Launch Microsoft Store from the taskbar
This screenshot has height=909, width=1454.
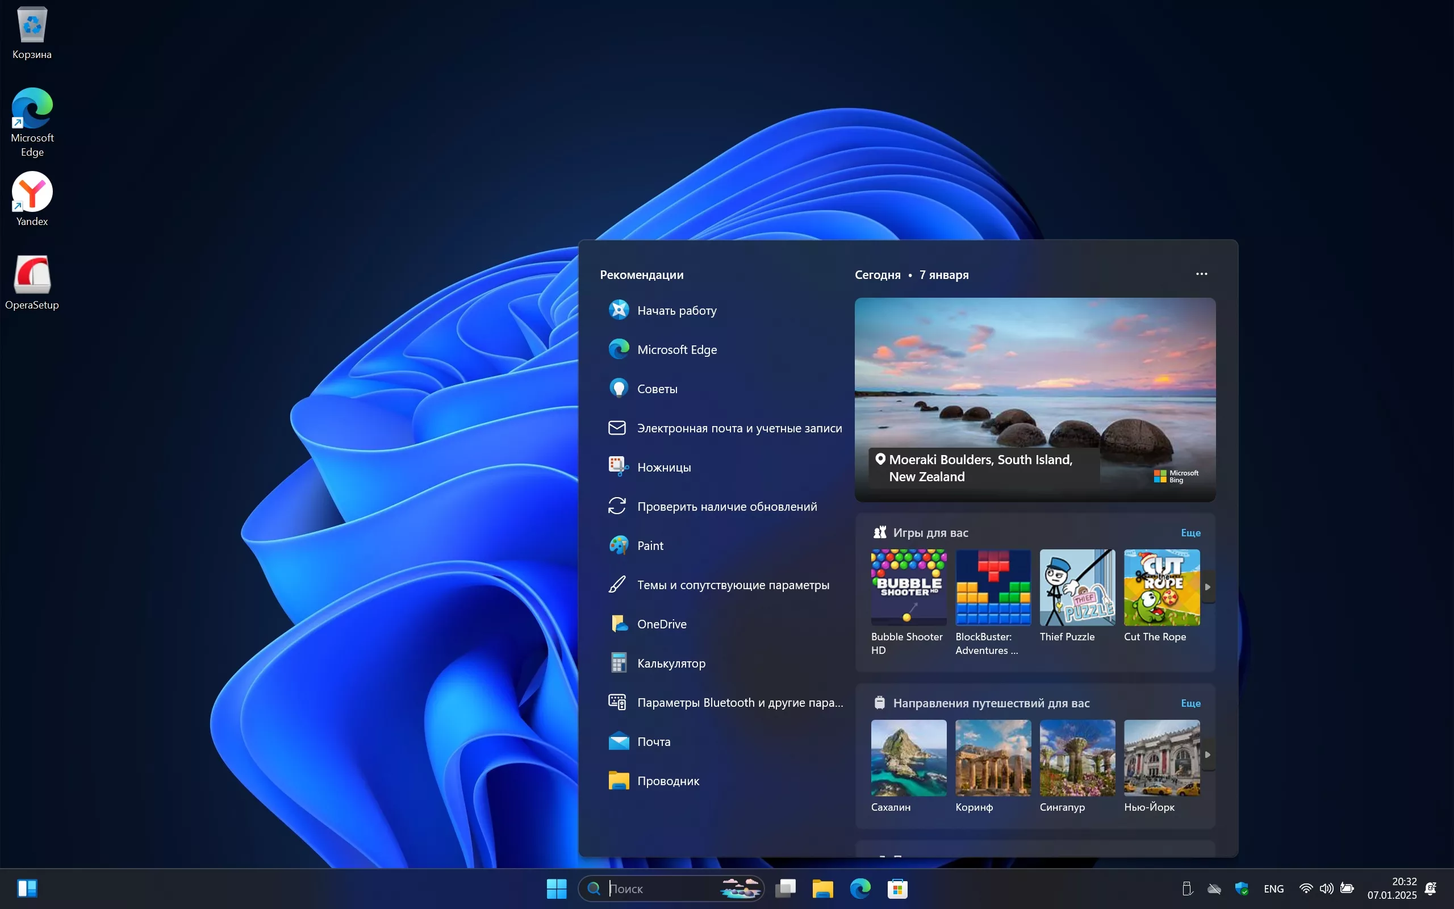point(897,888)
